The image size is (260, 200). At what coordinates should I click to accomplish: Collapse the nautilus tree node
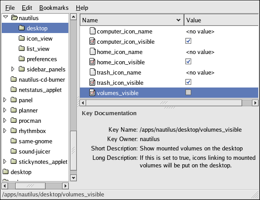pyautogui.click(x=6, y=17)
